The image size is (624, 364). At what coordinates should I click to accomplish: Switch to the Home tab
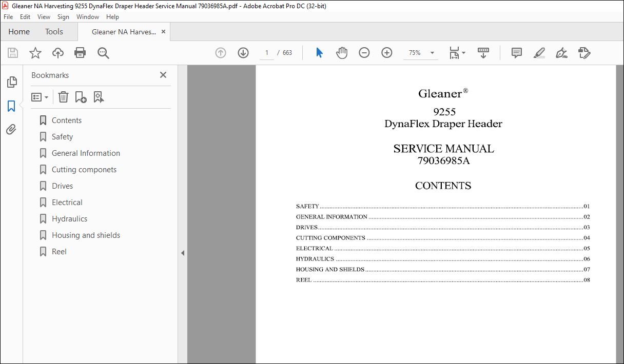click(19, 32)
